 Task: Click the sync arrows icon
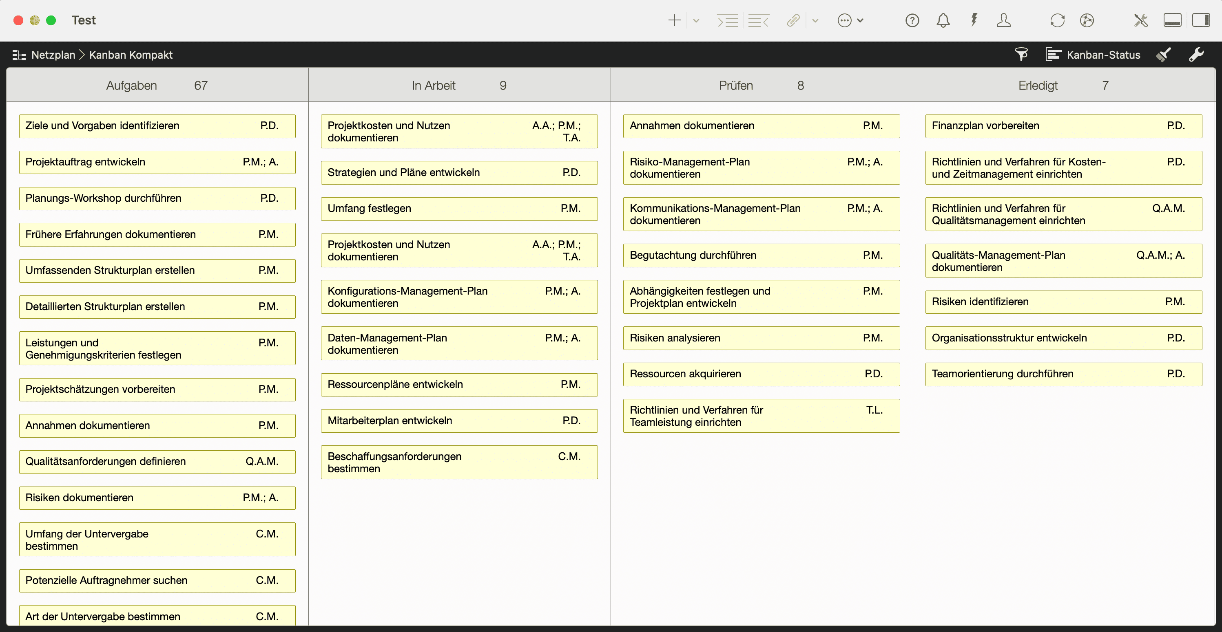[1057, 20]
